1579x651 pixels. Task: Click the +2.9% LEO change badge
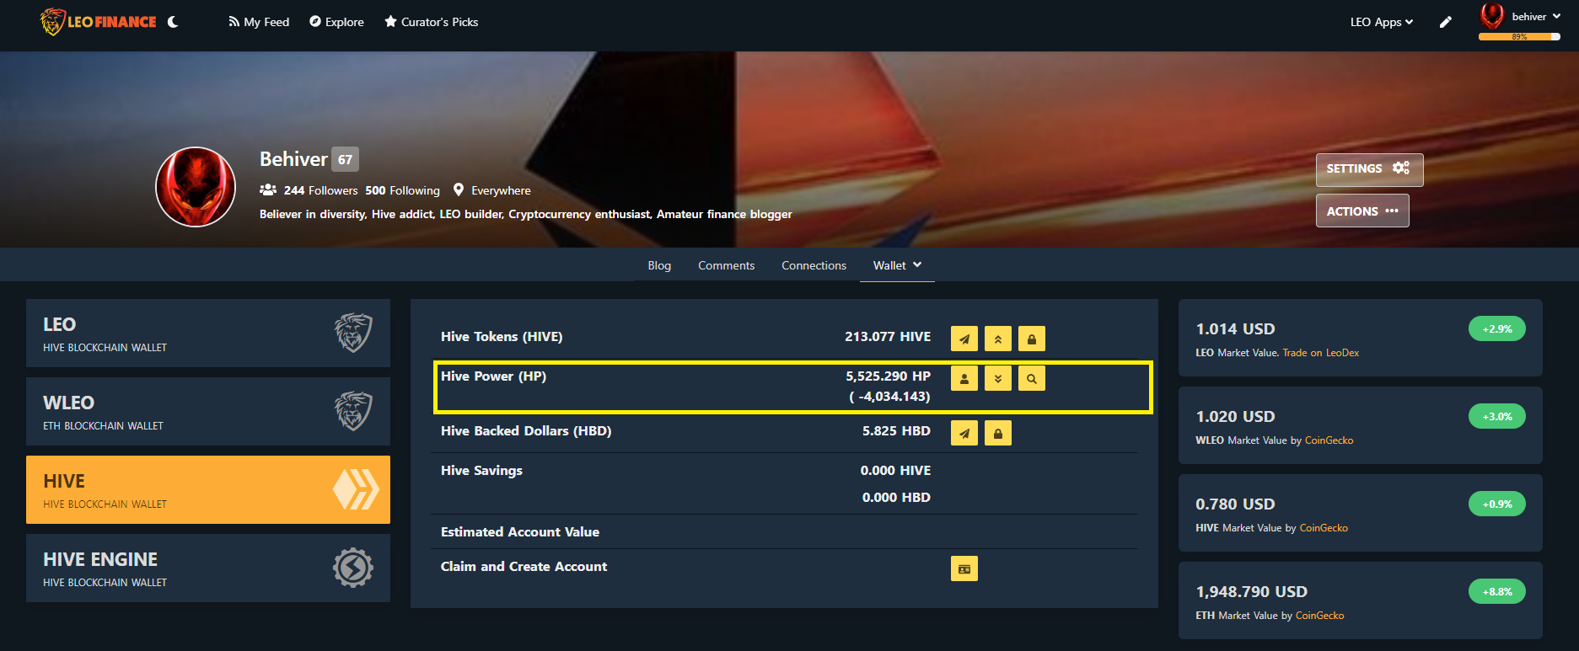pyautogui.click(x=1497, y=329)
